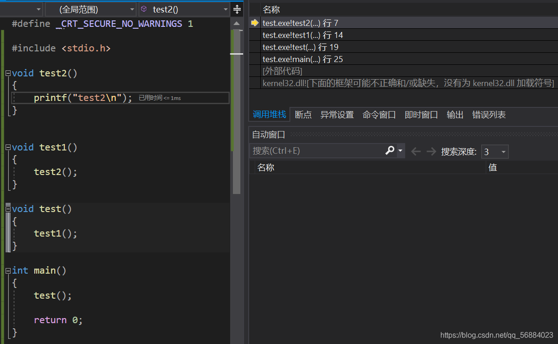
Task: Click the test(); call inside main
Action: tap(53, 295)
